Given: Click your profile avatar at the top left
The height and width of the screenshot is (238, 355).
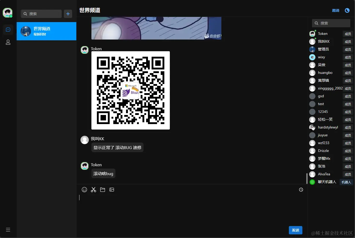Looking at the screenshot, I should click(x=8, y=12).
